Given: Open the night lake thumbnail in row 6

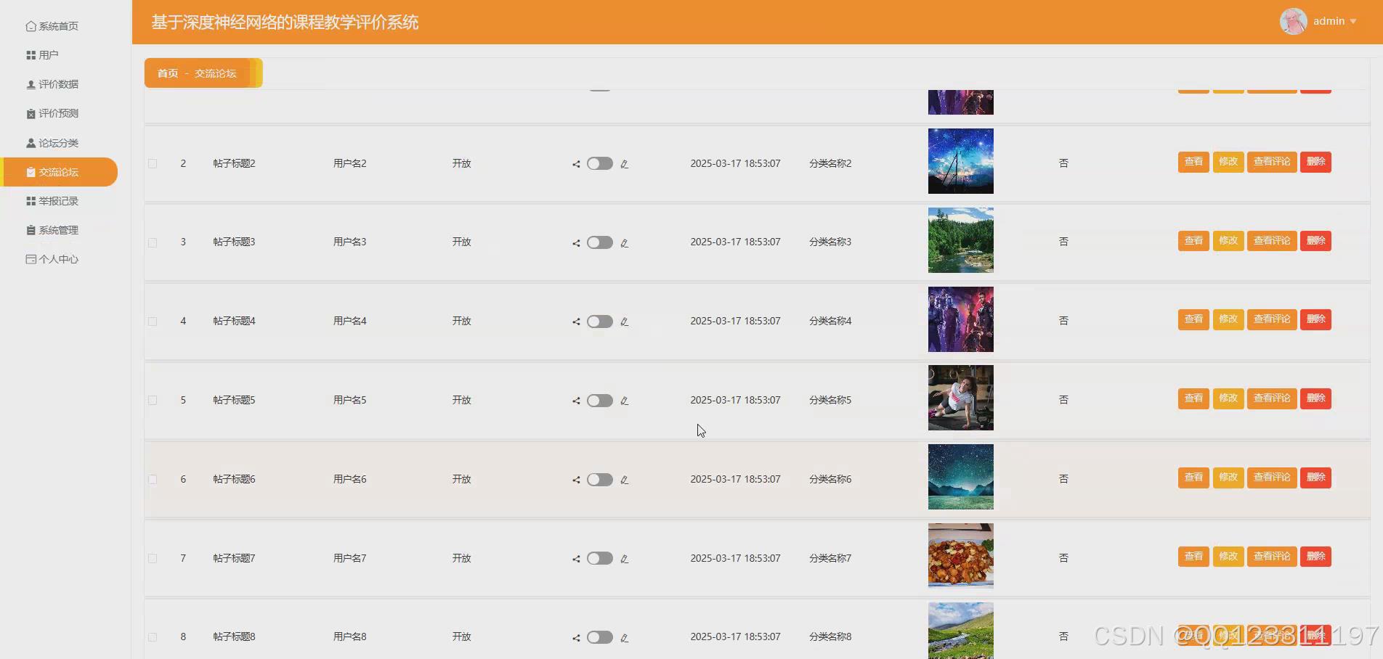Looking at the screenshot, I should pyautogui.click(x=960, y=477).
